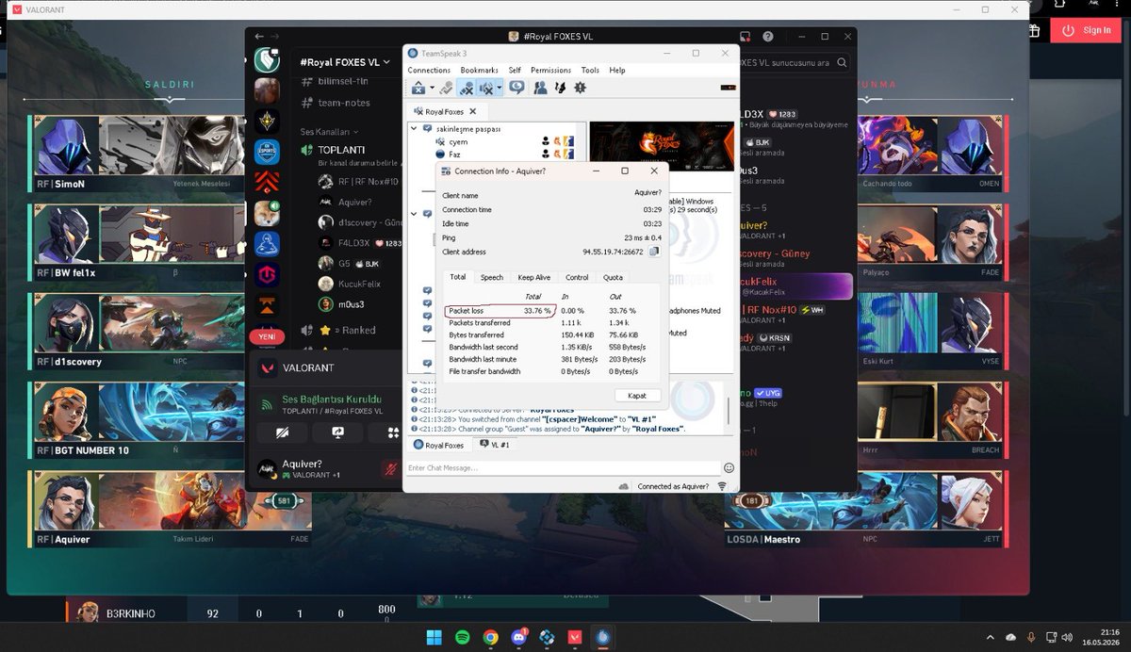This screenshot has height=652, width=1131.
Task: Click Discord back navigation arrow
Action: (259, 36)
